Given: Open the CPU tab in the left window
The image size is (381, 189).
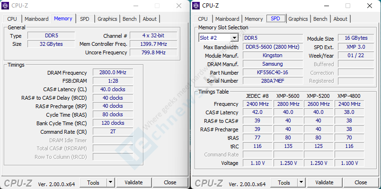Looking at the screenshot, I should tap(12, 19).
